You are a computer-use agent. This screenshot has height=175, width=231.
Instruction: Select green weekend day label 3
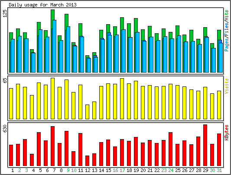(x=26, y=170)
